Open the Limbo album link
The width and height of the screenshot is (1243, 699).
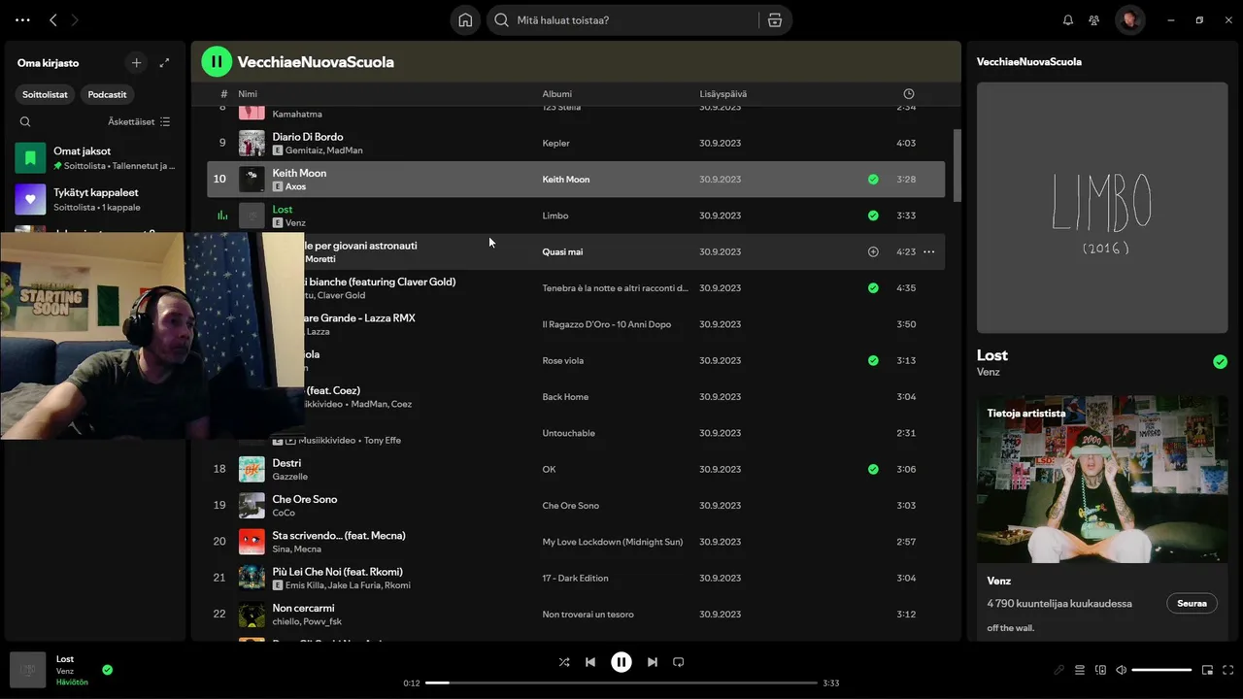tap(555, 216)
